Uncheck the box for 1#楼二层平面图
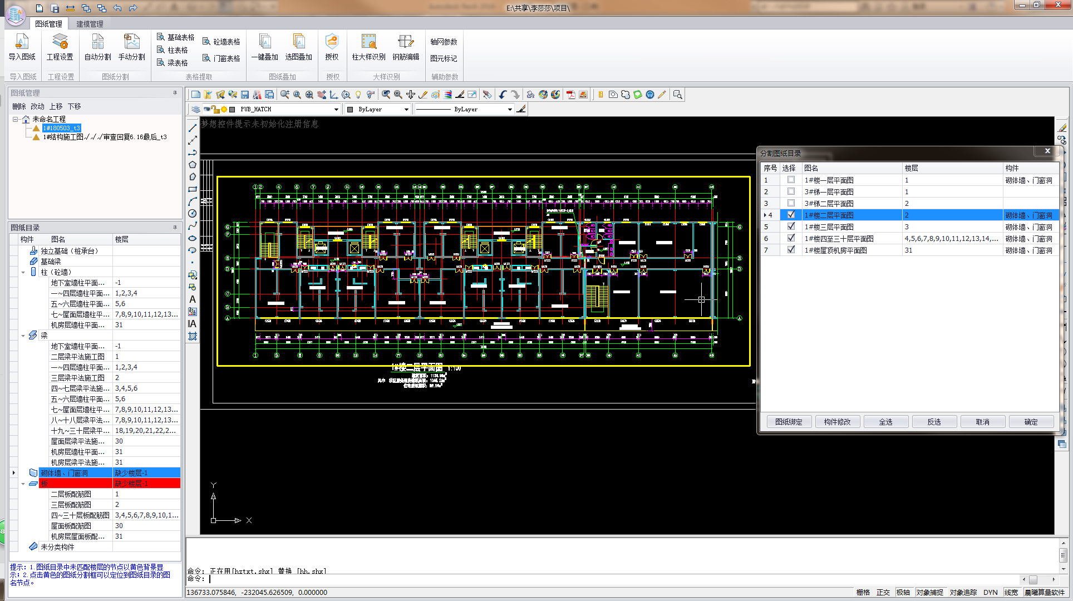 pyautogui.click(x=791, y=215)
